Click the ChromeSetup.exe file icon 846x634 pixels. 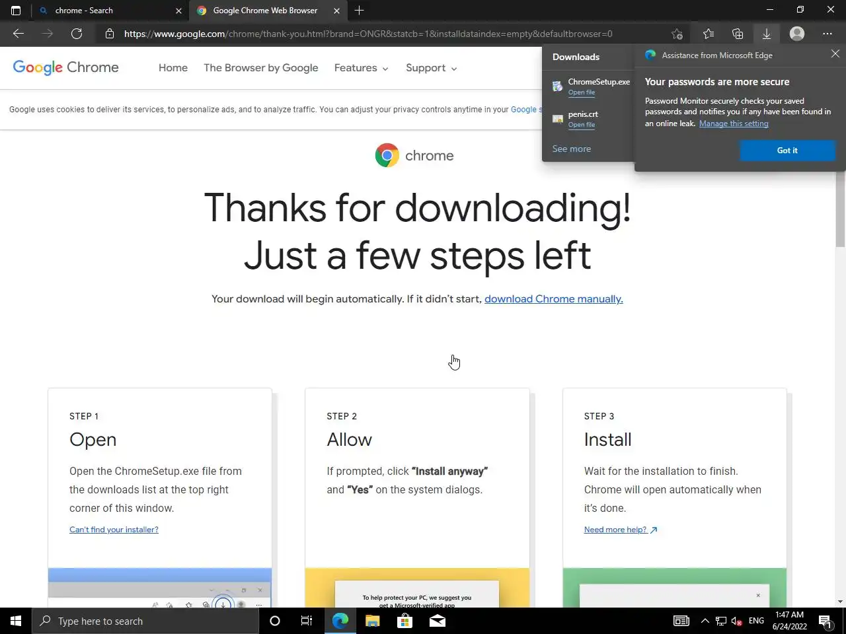558,86
